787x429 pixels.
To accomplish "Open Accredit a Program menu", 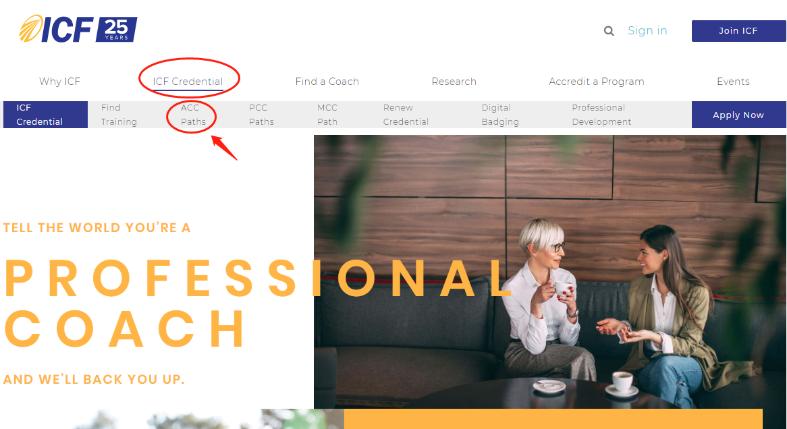I will (x=596, y=82).
